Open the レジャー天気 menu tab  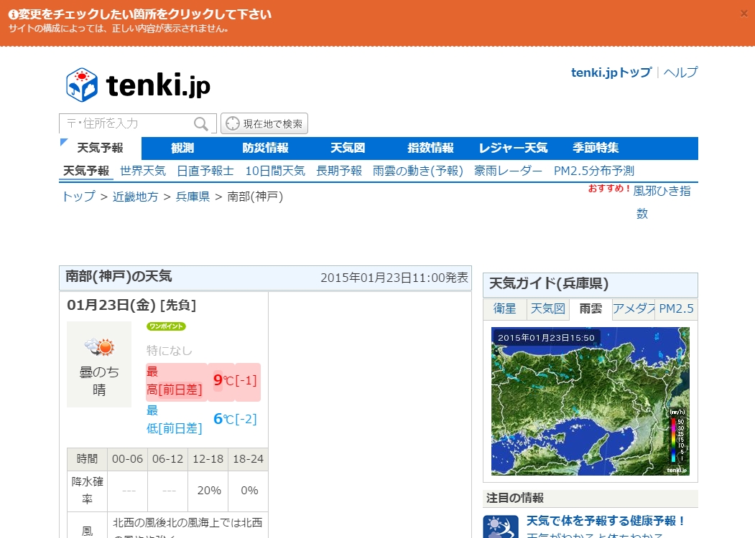pyautogui.click(x=514, y=148)
